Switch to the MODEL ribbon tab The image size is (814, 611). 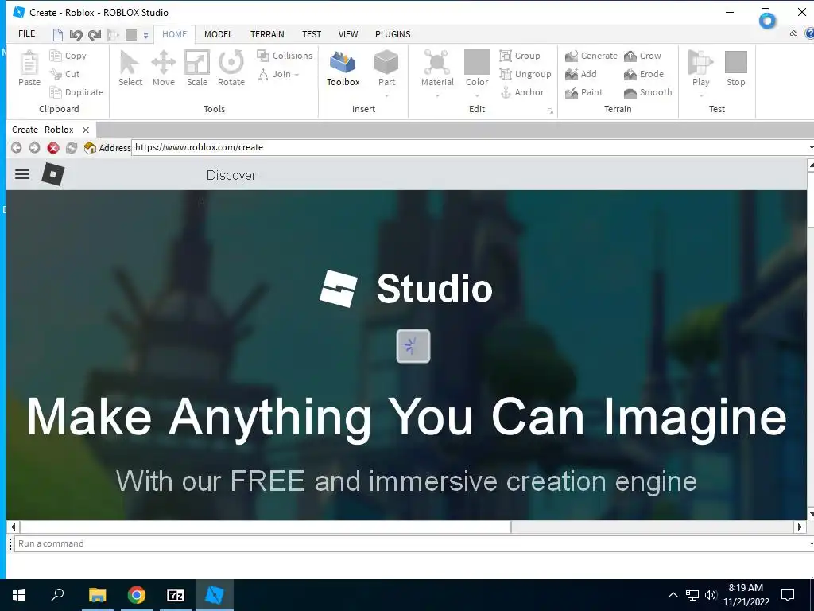218,34
